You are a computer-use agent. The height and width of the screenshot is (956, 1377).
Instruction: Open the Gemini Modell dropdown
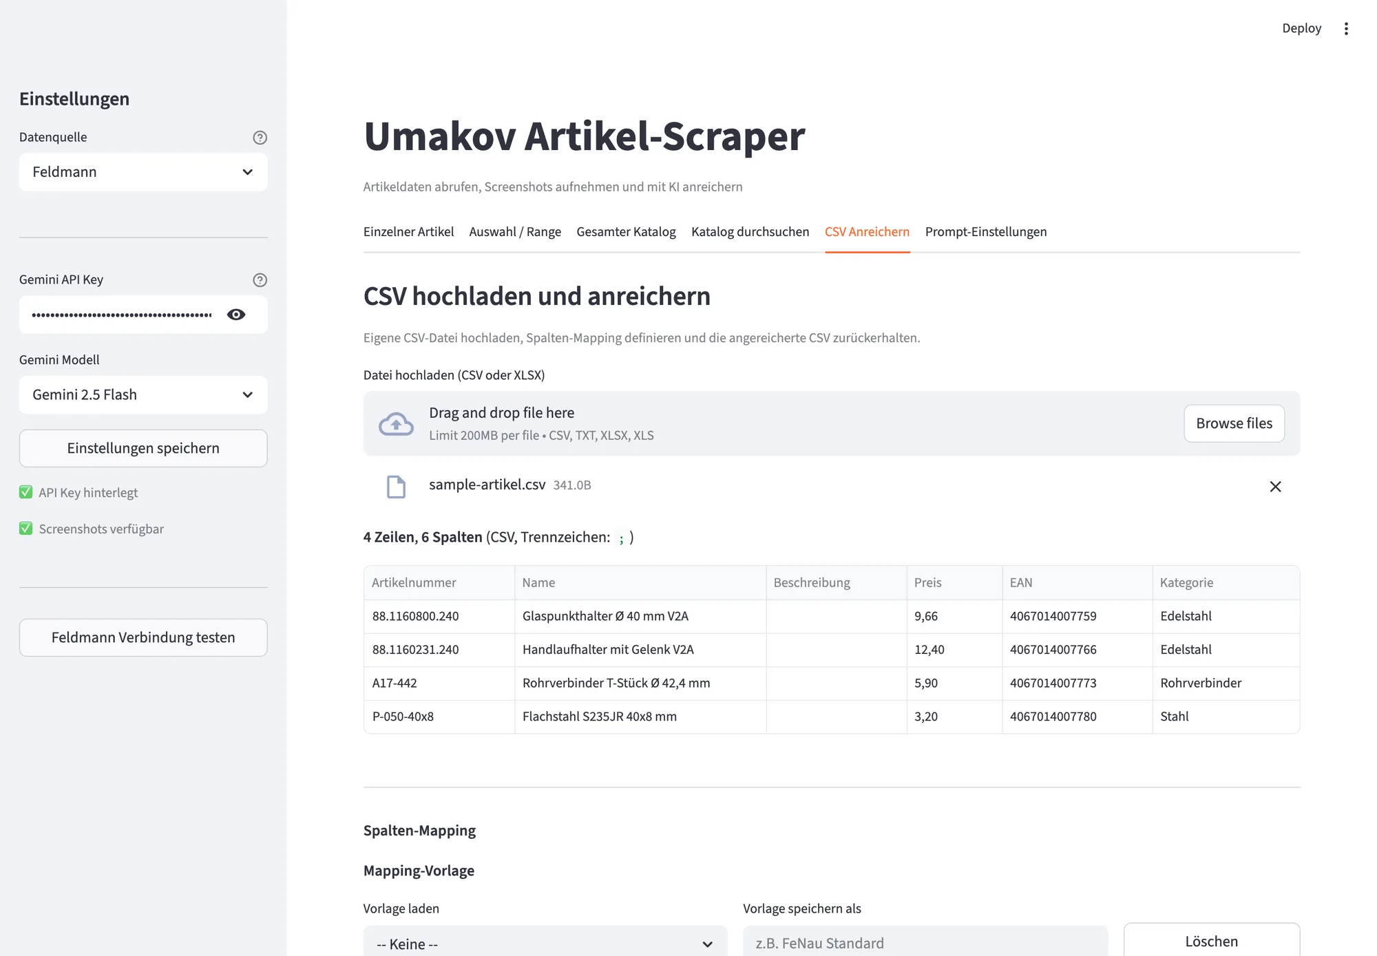143,395
